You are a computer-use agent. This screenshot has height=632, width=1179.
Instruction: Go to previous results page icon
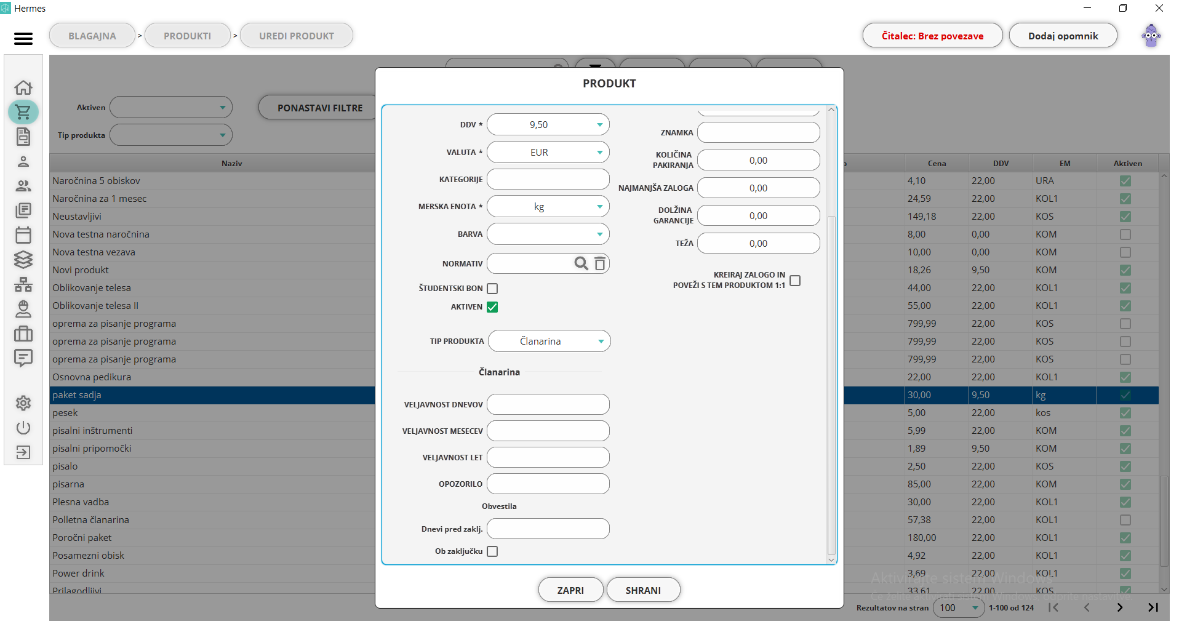[1087, 607]
